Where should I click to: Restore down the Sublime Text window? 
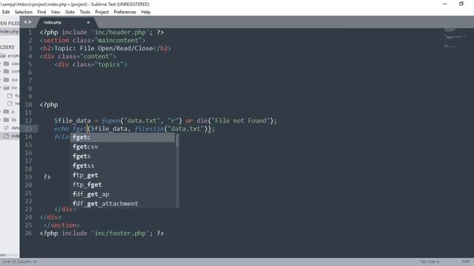(x=461, y=4)
